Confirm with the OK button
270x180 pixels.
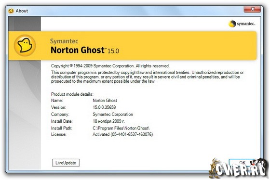coord(242,163)
